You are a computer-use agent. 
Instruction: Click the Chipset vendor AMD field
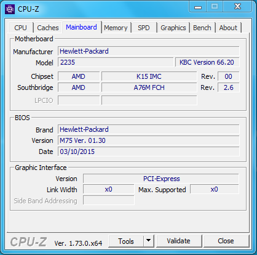79,76
